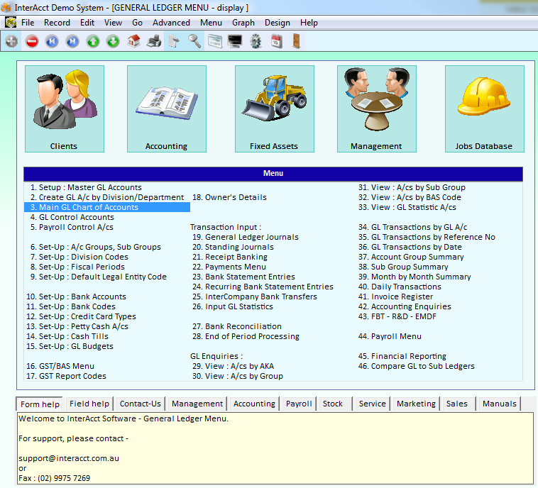Open 8. Set-Up : Fiscal Periods
This screenshot has height=488, width=538.
77,267
